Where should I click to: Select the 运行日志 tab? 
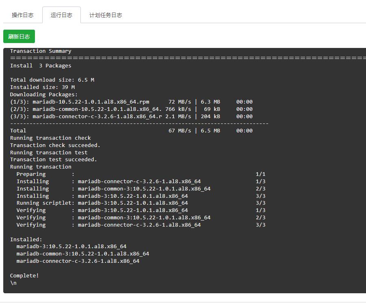62,15
